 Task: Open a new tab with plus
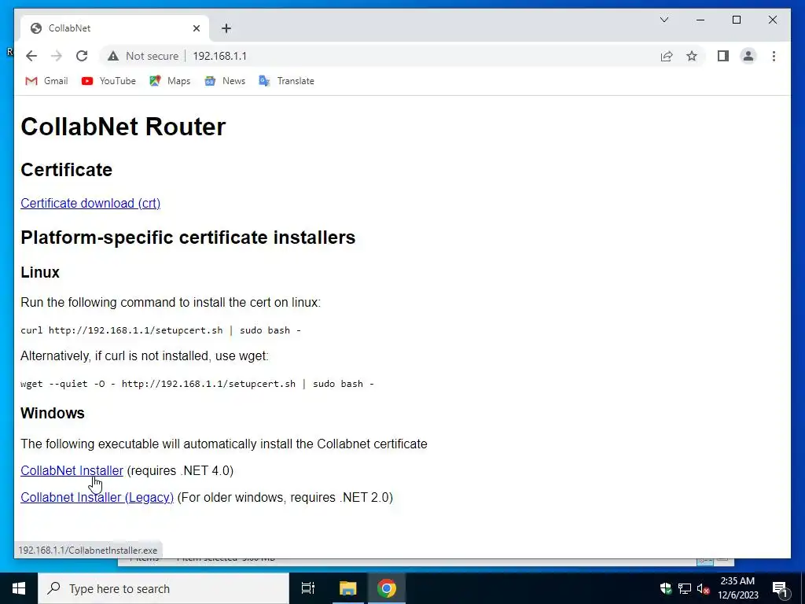click(226, 28)
